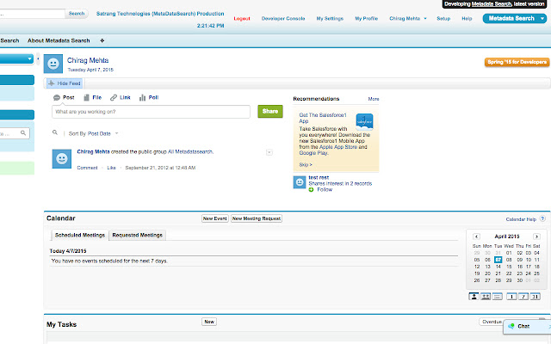The width and height of the screenshot is (551, 344).
Task: Open Metadata Search link in developing banner
Action: [x=492, y=4]
